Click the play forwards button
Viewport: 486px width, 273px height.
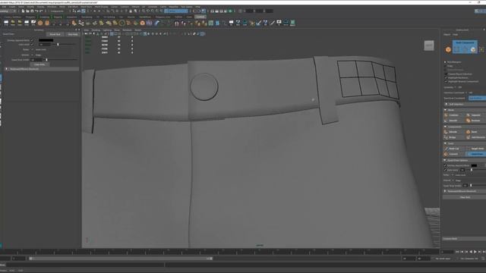click(x=475, y=253)
